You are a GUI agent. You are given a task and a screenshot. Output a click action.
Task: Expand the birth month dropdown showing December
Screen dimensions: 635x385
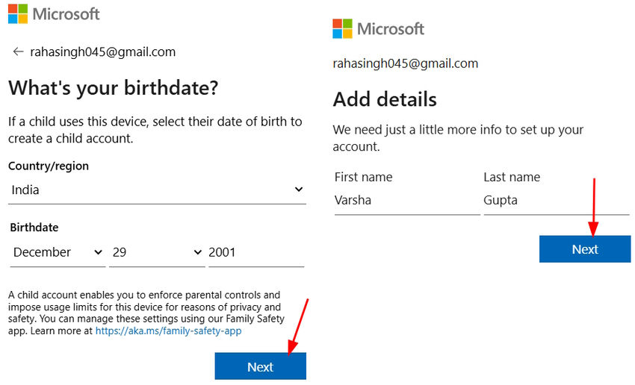click(x=58, y=252)
